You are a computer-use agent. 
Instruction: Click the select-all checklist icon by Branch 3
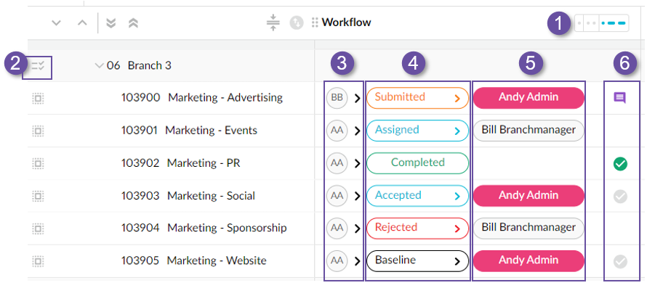pos(38,65)
